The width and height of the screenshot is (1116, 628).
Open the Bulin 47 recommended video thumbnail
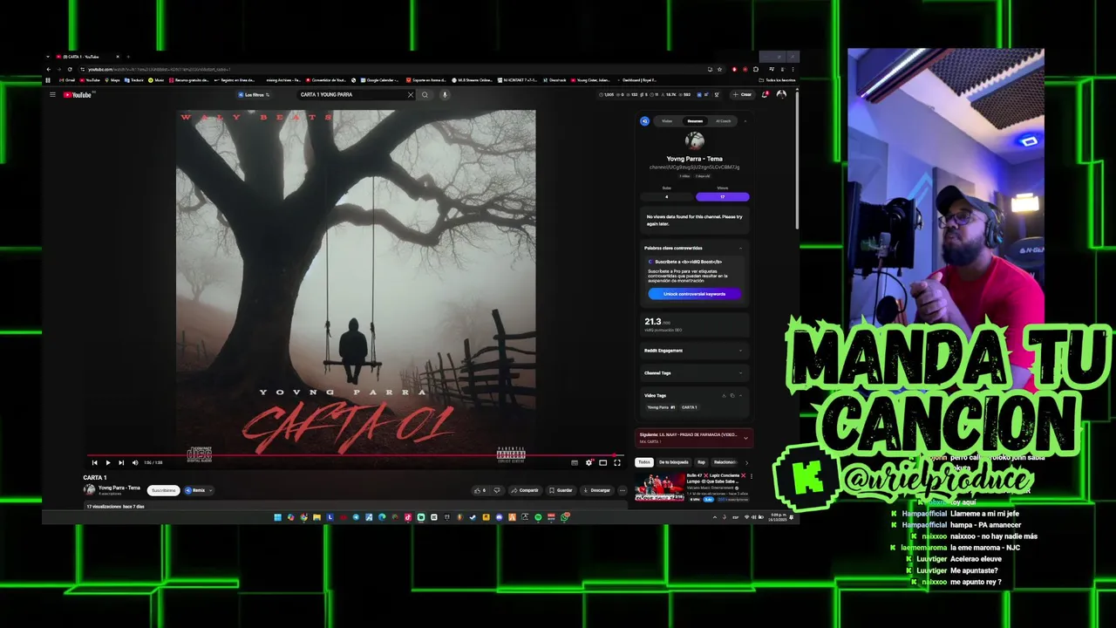(x=660, y=488)
